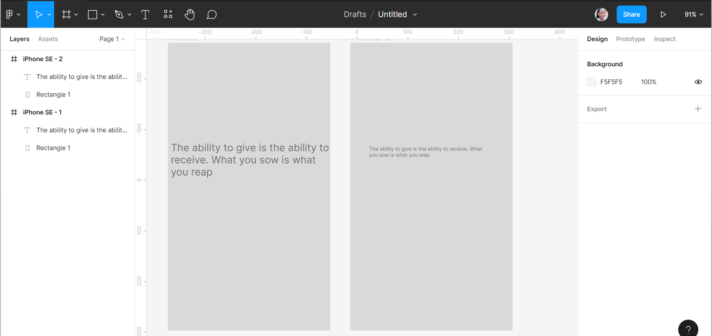
Task: Toggle background color visibility eye icon
Action: [x=698, y=82]
